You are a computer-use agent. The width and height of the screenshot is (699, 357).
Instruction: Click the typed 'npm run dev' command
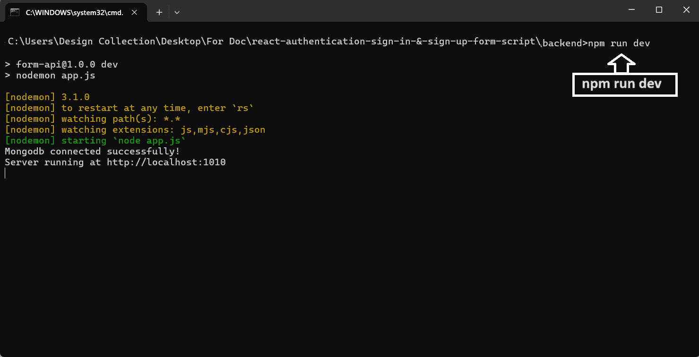tap(619, 43)
